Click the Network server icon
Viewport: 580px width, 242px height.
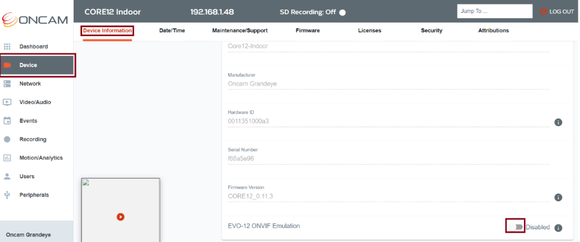click(x=7, y=84)
